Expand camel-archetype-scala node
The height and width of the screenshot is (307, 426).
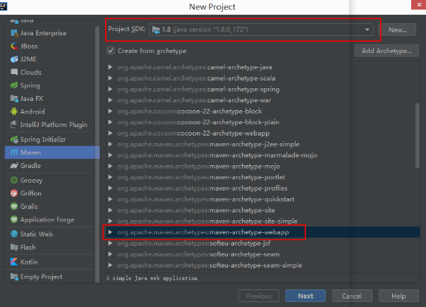pyautogui.click(x=110, y=78)
